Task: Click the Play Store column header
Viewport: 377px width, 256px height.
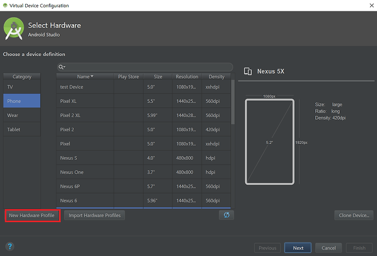Action: coord(128,76)
